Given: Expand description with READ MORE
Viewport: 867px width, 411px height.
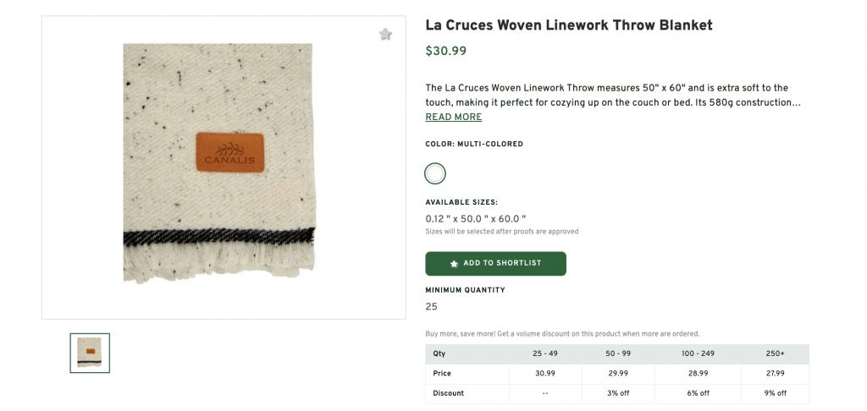Looking at the screenshot, I should (x=453, y=118).
